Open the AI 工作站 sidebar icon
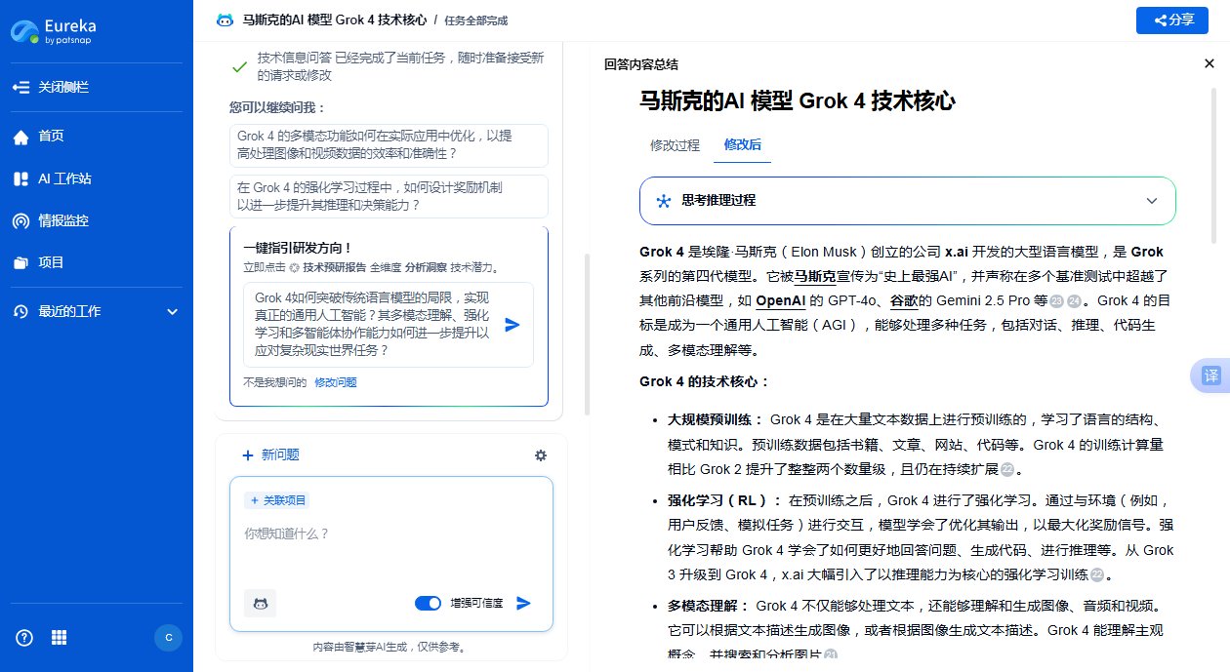The image size is (1230, 672). click(20, 178)
